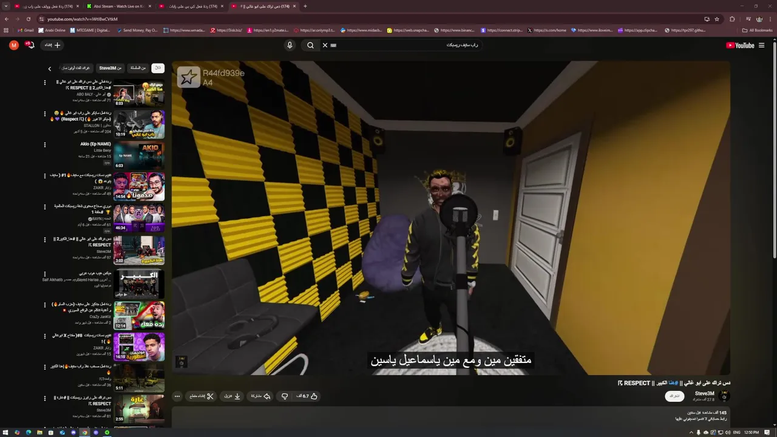Screen dimensions: 777x437
Task: Switch input language via ENG indicator
Action: [x=736, y=432]
